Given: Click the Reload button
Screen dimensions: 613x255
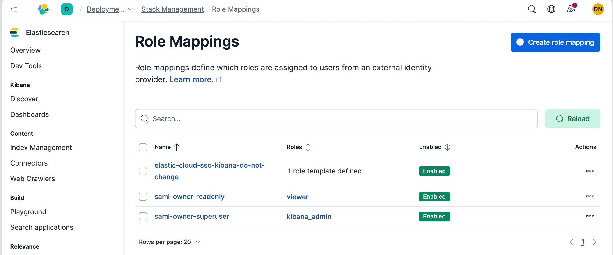Looking at the screenshot, I should pos(572,119).
